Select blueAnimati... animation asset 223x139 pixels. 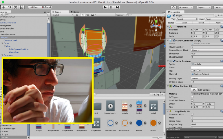(110, 106)
